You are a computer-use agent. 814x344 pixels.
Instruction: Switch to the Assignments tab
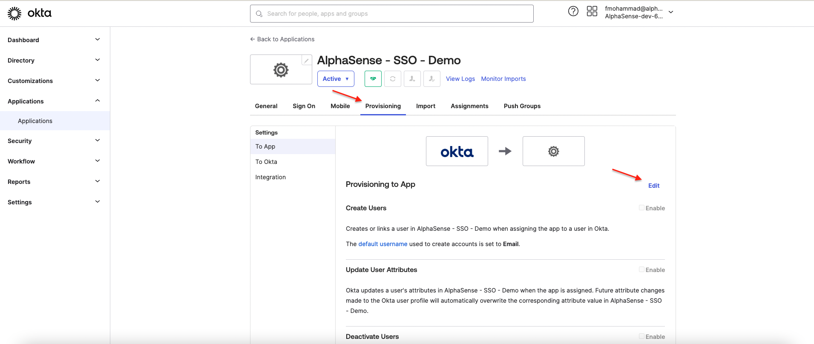(469, 106)
